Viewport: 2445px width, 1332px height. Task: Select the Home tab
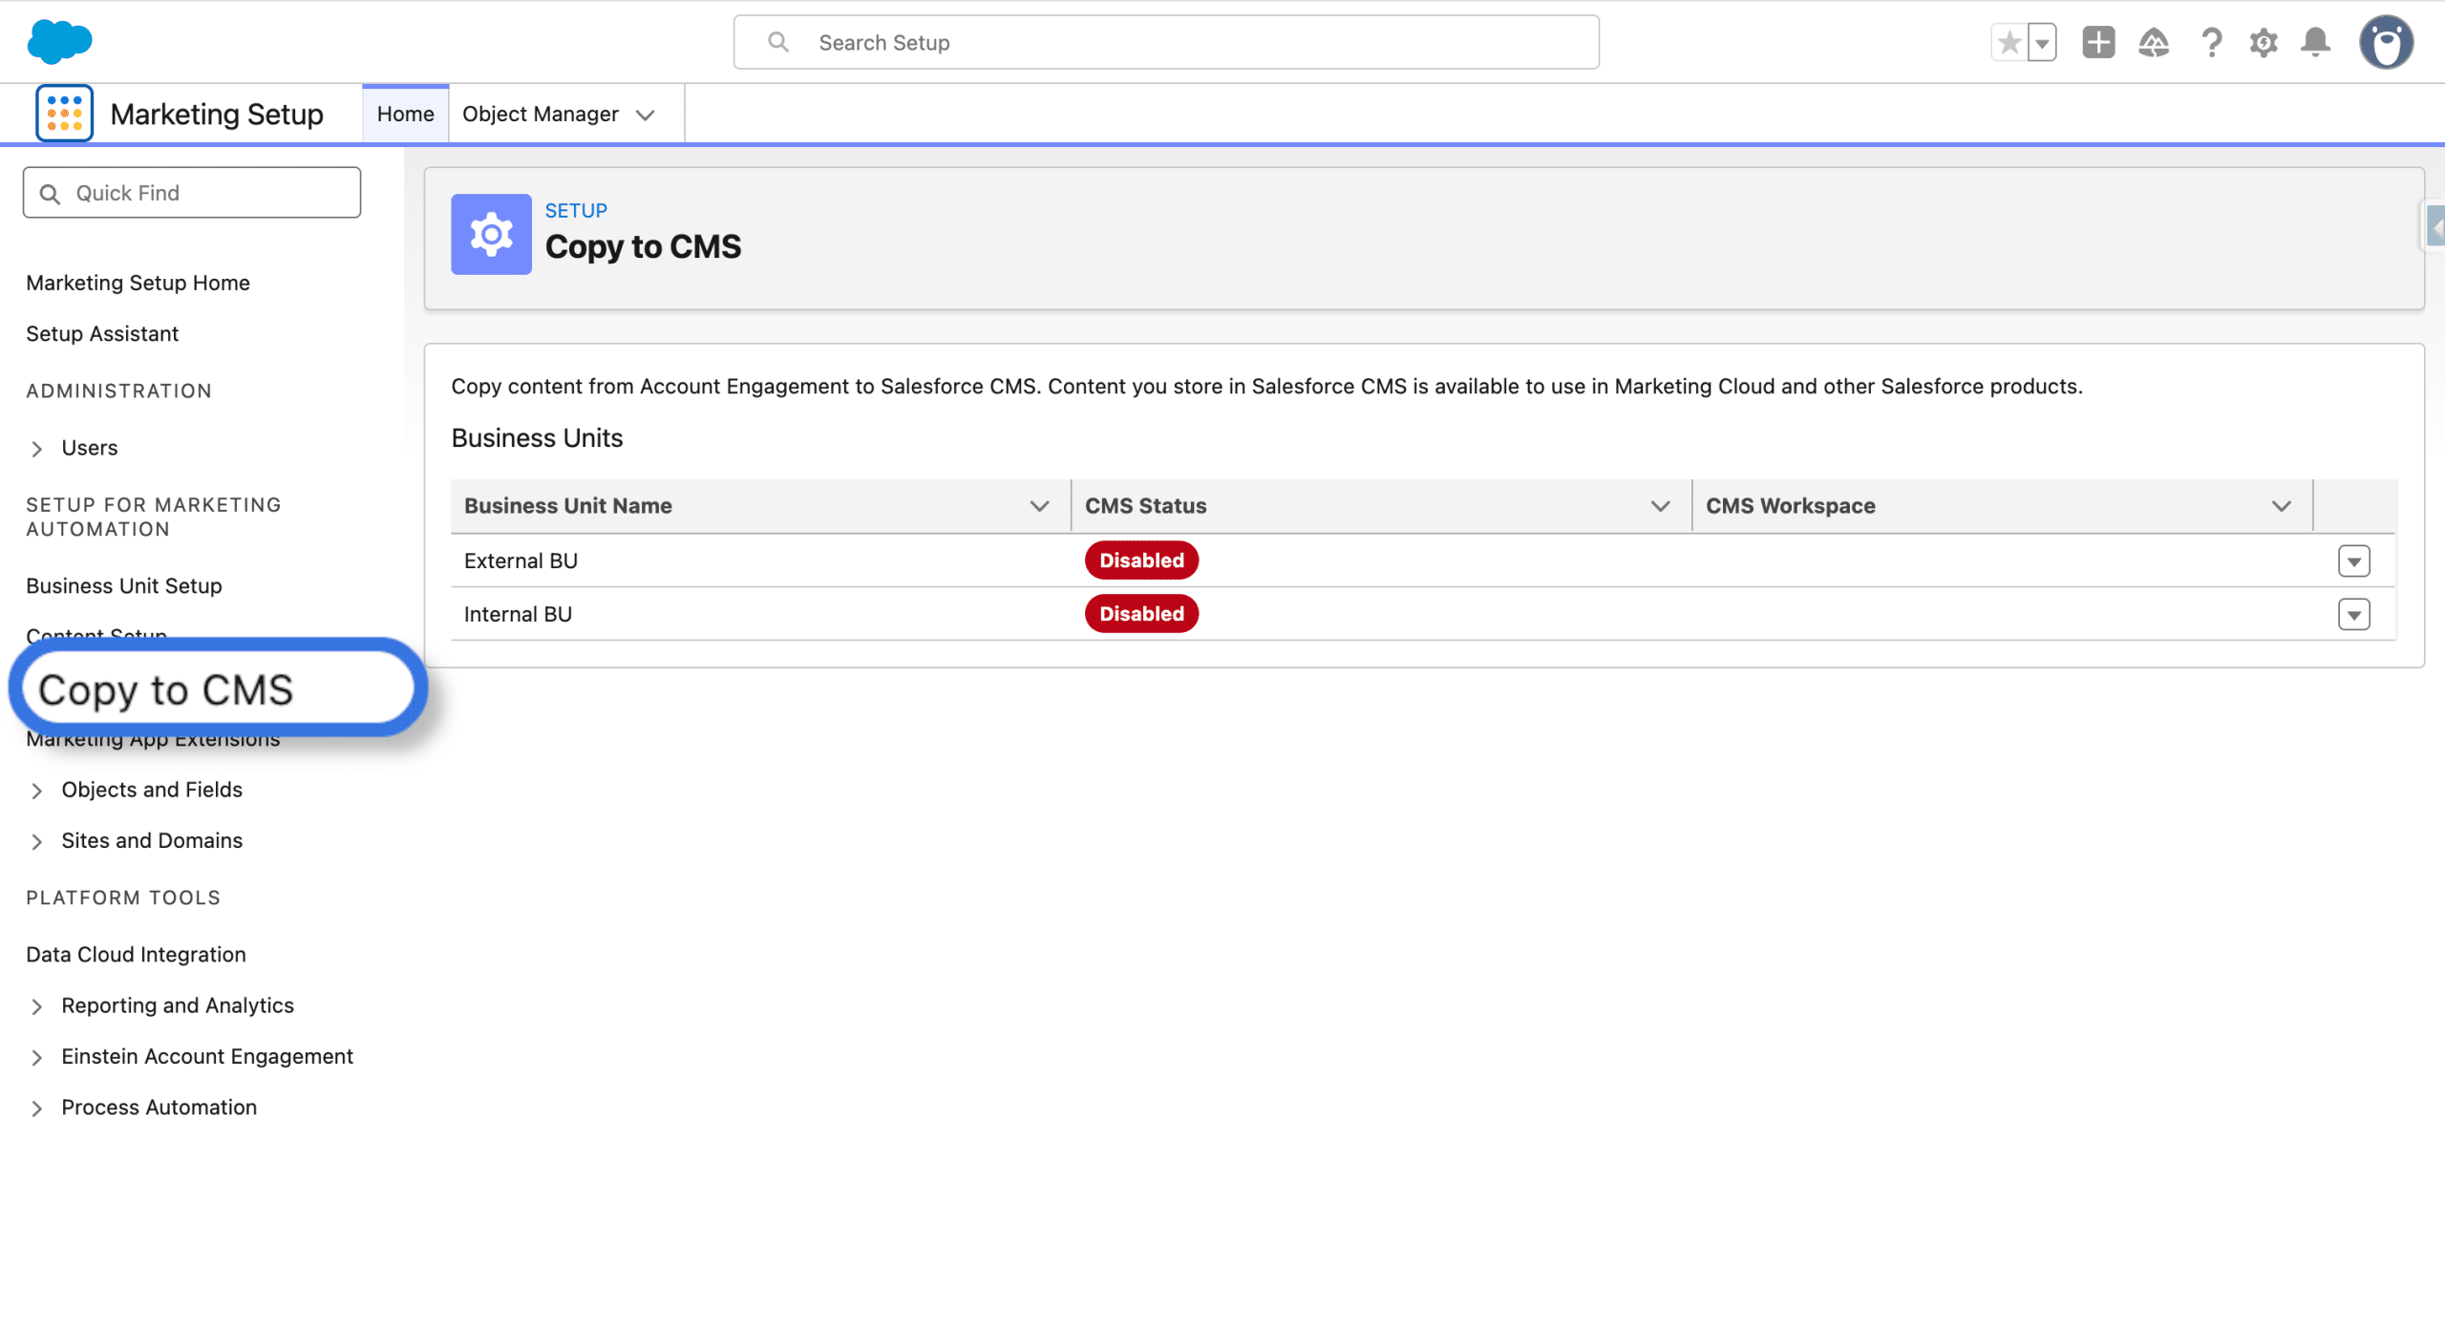405,115
